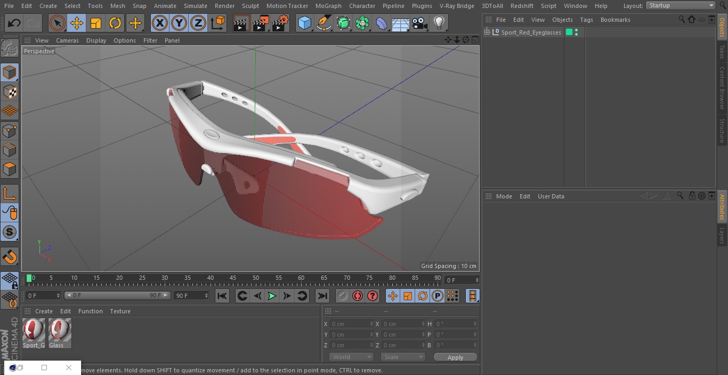
Task: Toggle X axis lock
Action: pos(160,23)
